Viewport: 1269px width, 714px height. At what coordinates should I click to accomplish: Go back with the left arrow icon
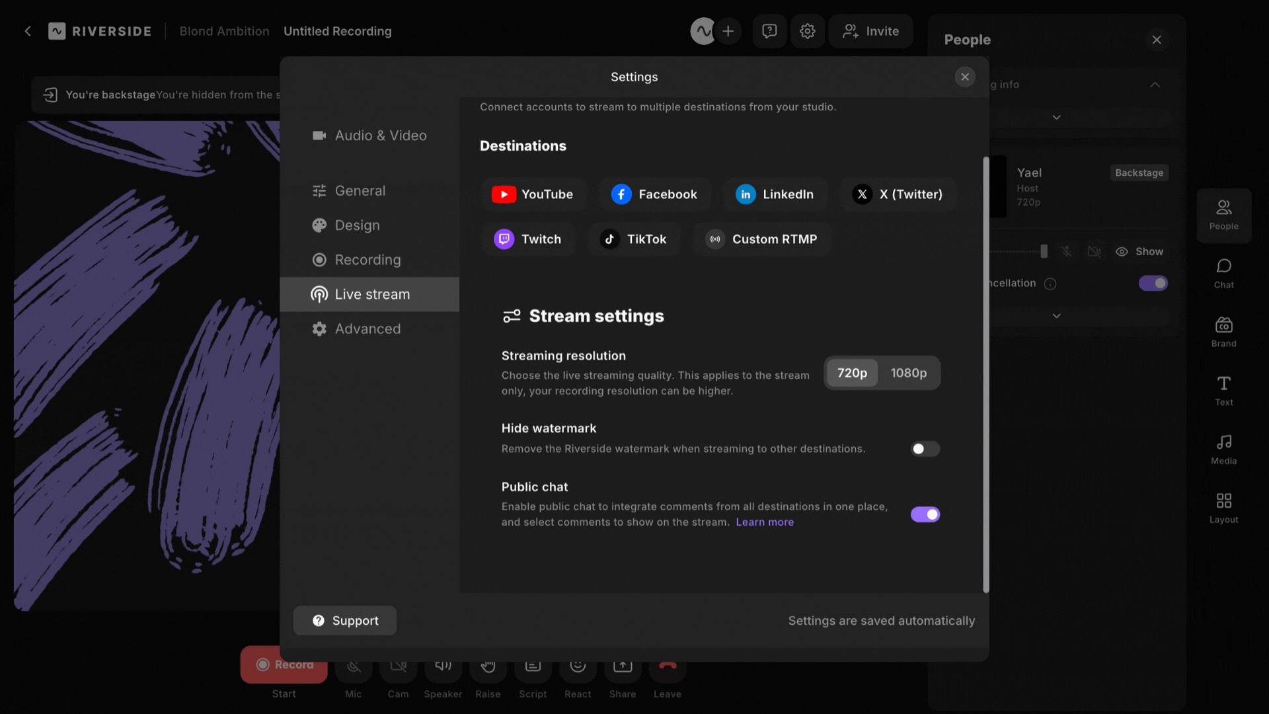point(28,31)
